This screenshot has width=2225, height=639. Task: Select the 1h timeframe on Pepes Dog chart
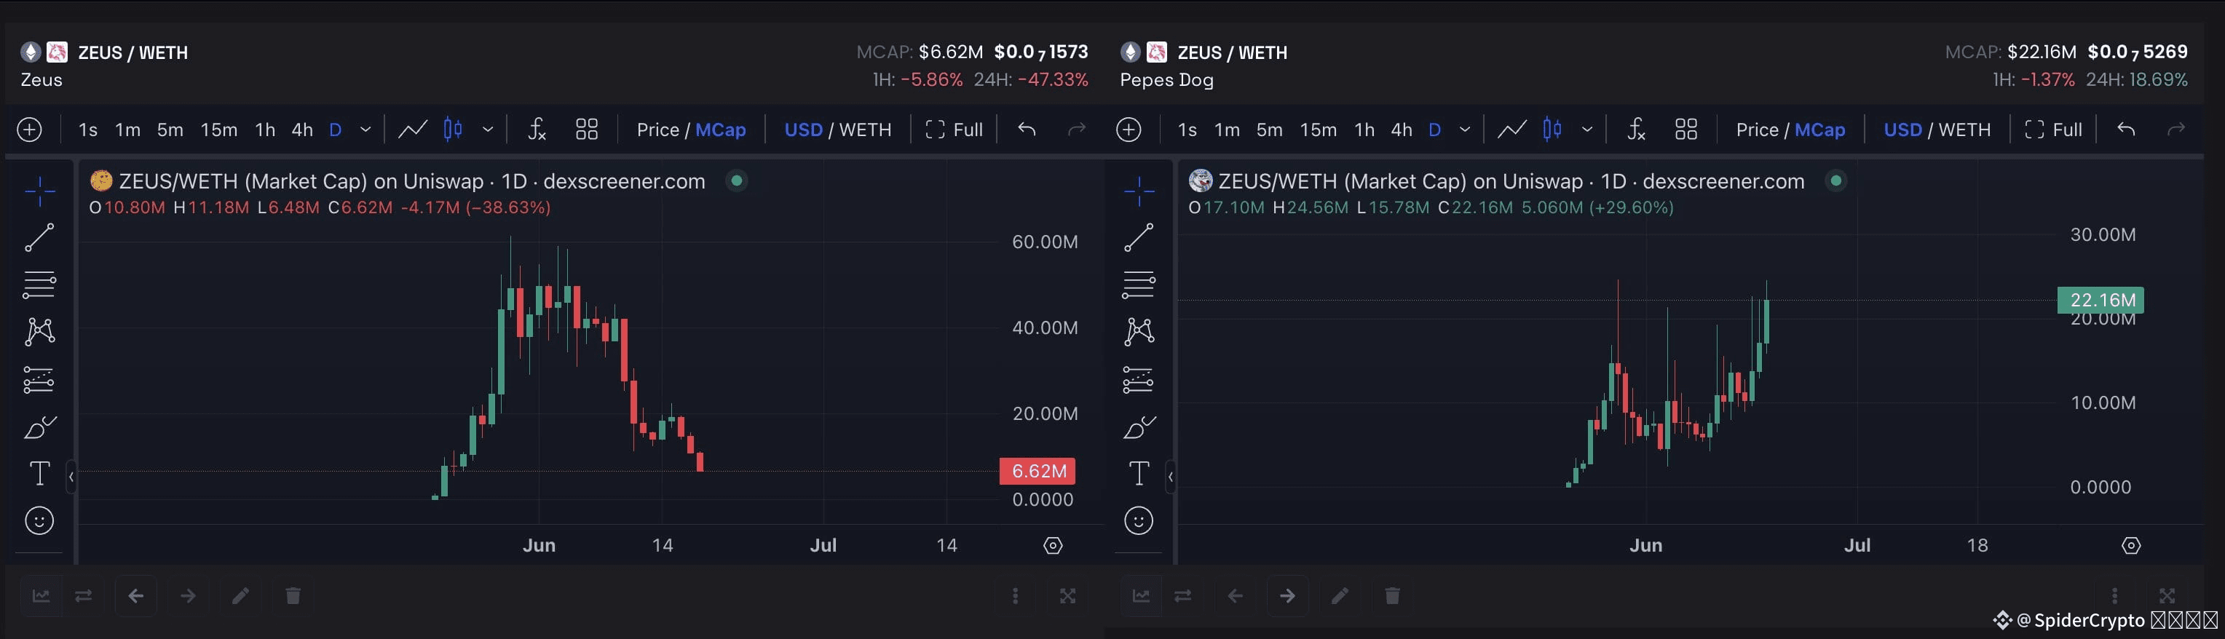[1364, 130]
